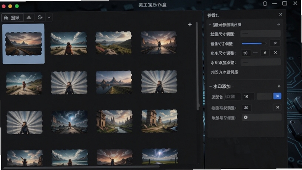Click the add icon on first section header
The image size is (302, 170).
pos(278,24)
